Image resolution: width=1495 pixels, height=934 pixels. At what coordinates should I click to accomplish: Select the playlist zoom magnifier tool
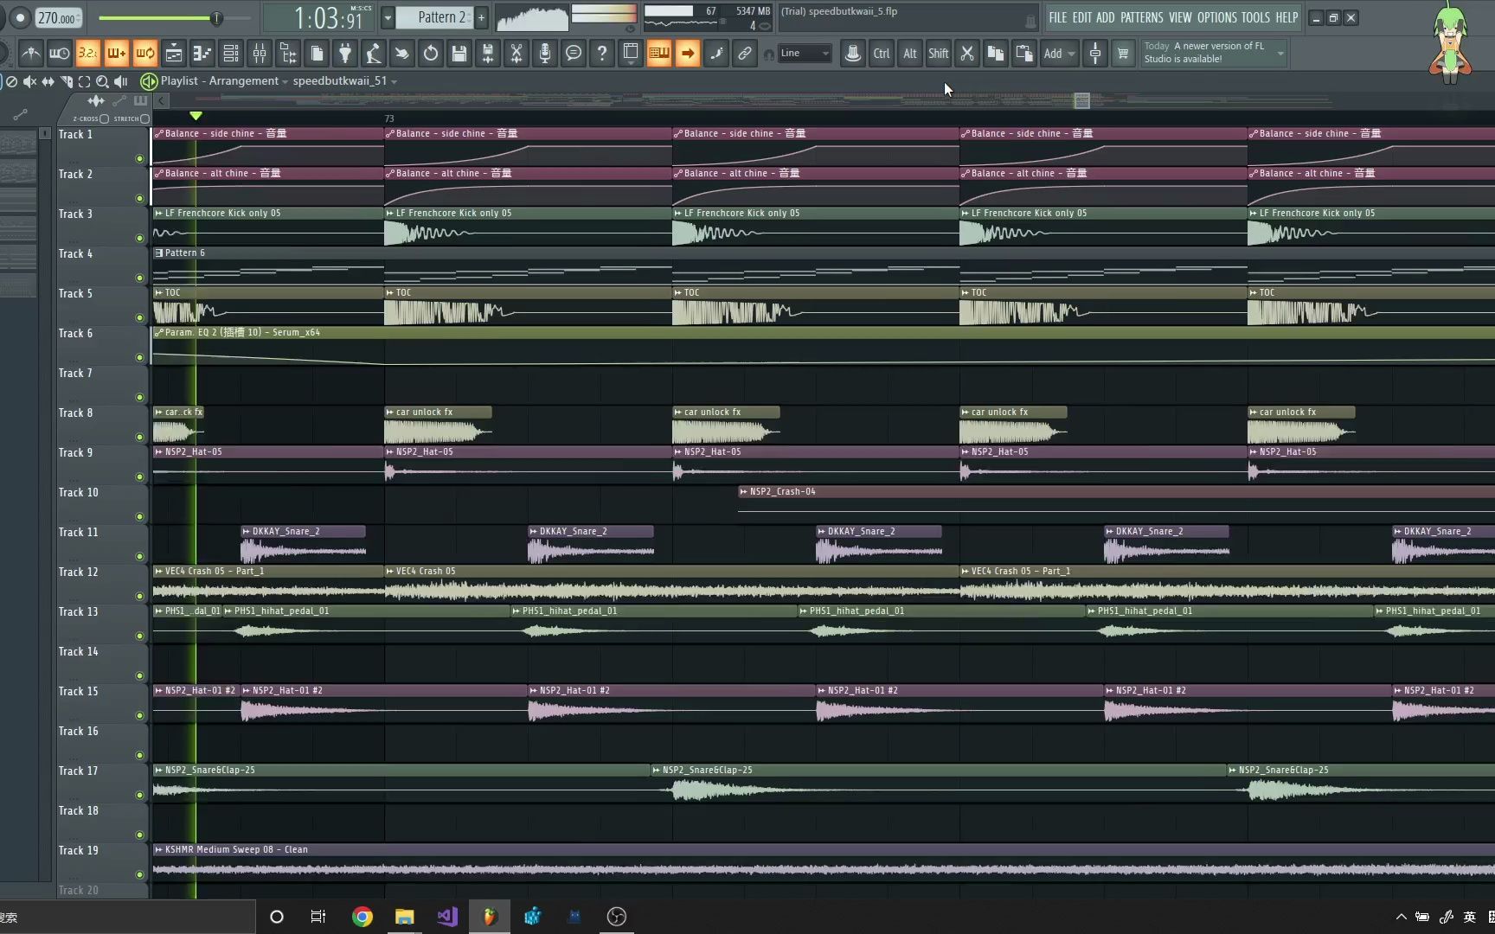pyautogui.click(x=102, y=81)
